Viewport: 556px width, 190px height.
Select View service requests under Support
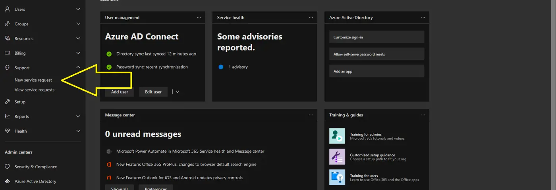35,90
